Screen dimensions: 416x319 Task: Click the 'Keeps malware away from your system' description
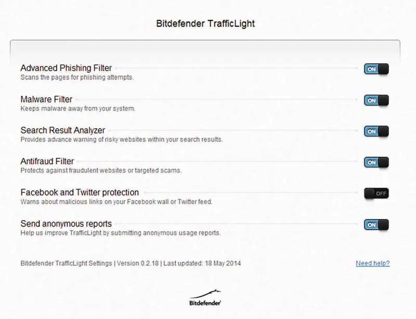[x=77, y=109]
